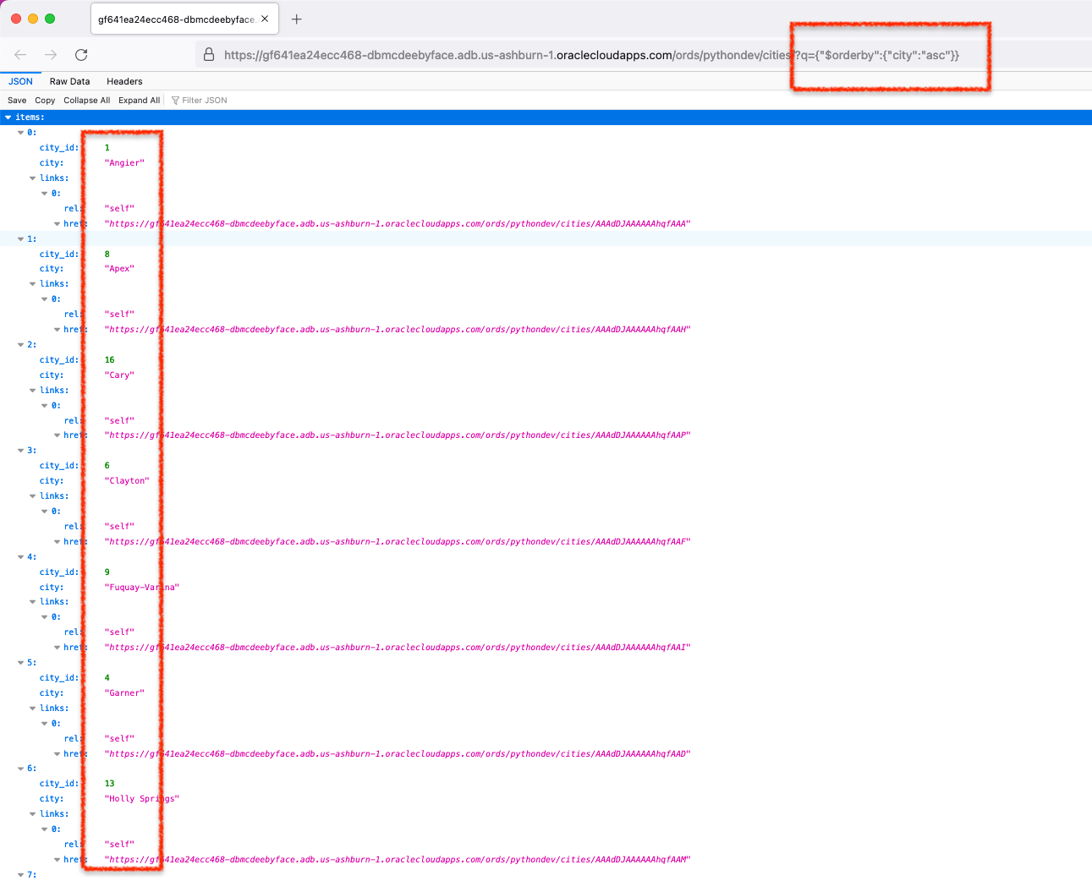Image resolution: width=1092 pixels, height=881 pixels.
Task: Reload the page with the refresh icon
Action: (x=80, y=54)
